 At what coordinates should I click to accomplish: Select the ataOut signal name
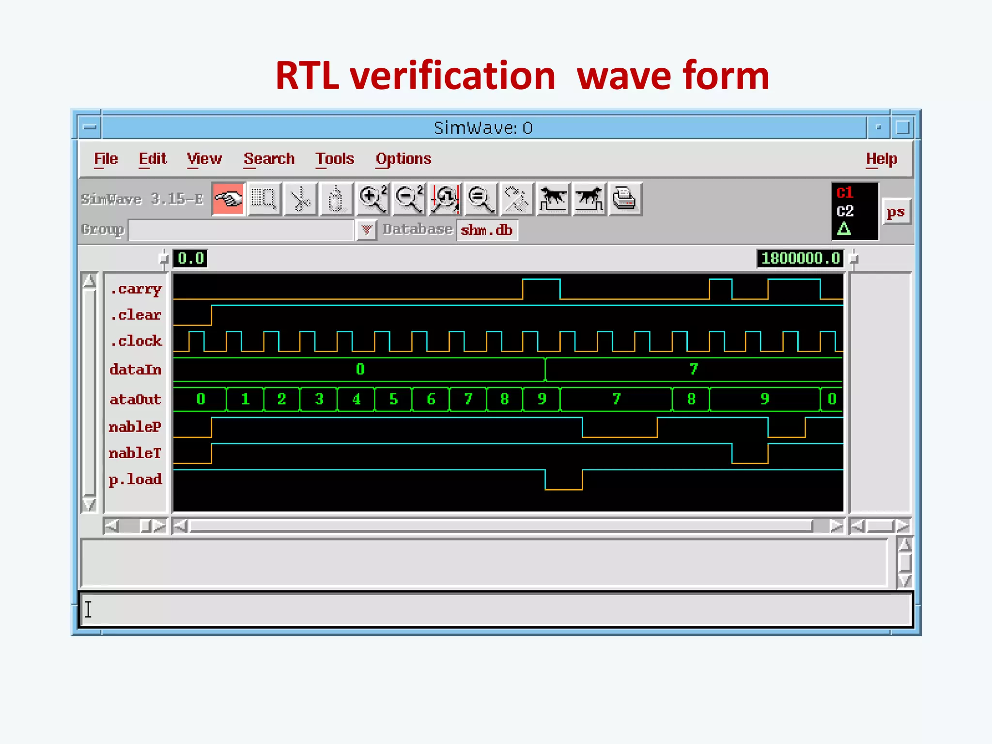click(136, 399)
